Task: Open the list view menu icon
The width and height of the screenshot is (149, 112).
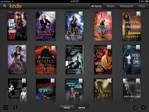Action: pyautogui.click(x=6, y=108)
